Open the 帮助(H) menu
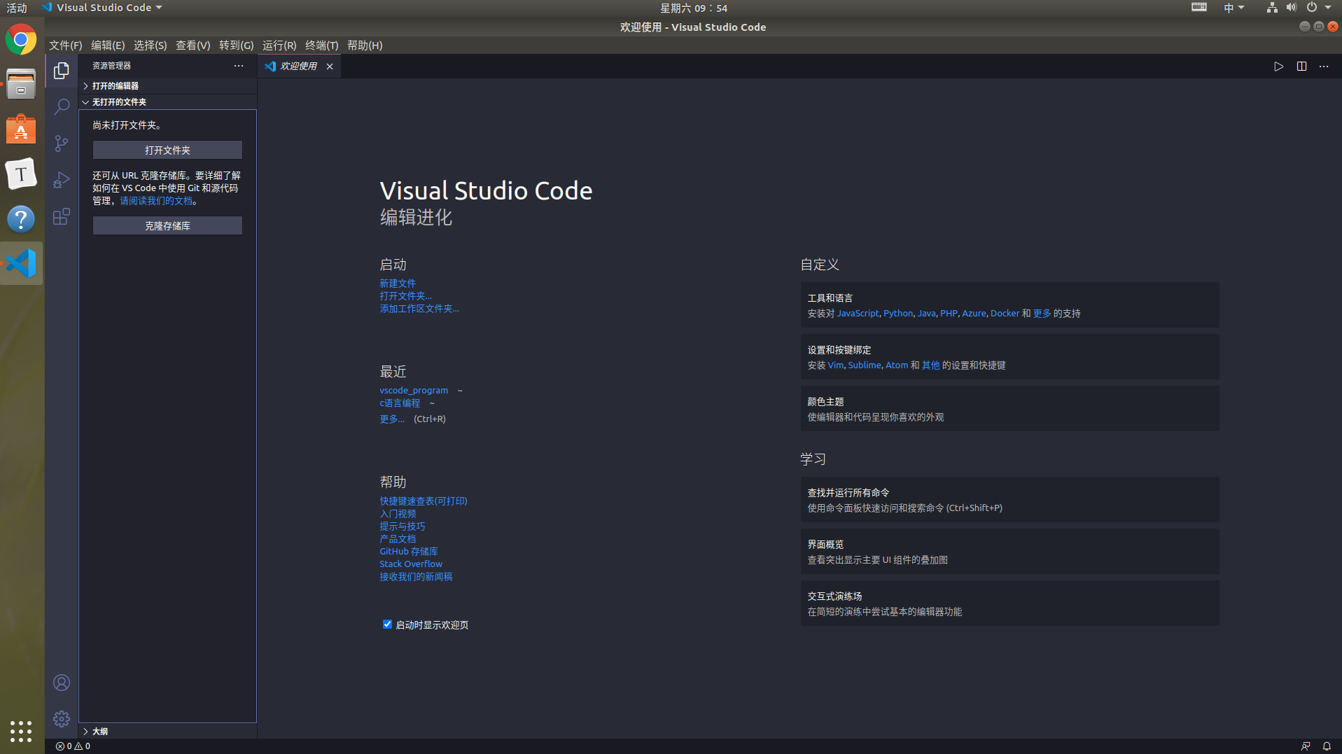 [x=365, y=46]
